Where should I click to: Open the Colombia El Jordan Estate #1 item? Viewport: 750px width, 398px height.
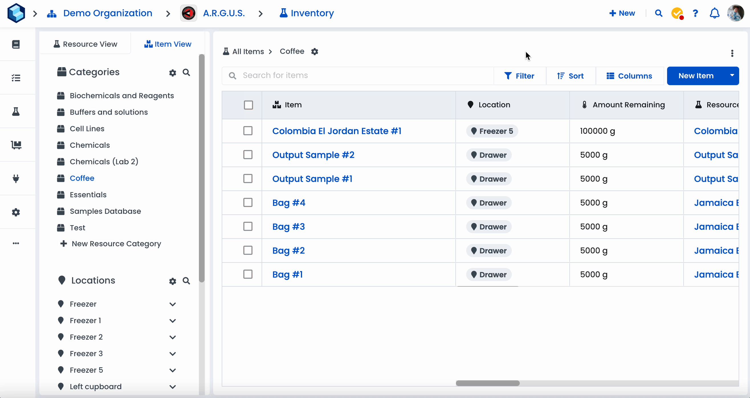click(x=337, y=131)
